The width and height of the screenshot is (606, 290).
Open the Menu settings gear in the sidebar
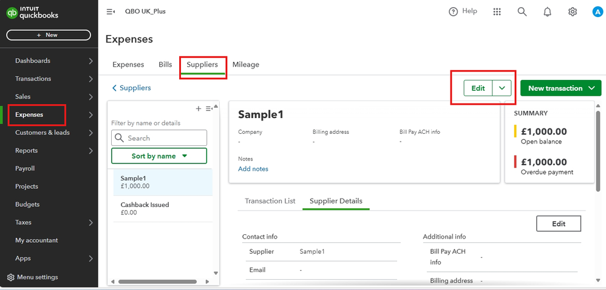tap(10, 277)
